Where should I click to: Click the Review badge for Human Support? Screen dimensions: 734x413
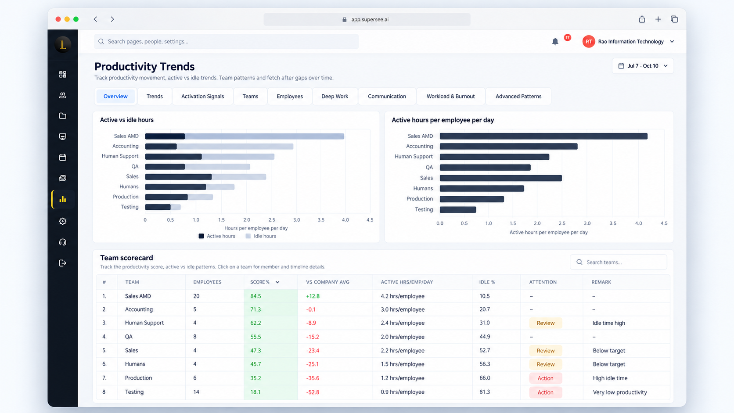pyautogui.click(x=546, y=323)
